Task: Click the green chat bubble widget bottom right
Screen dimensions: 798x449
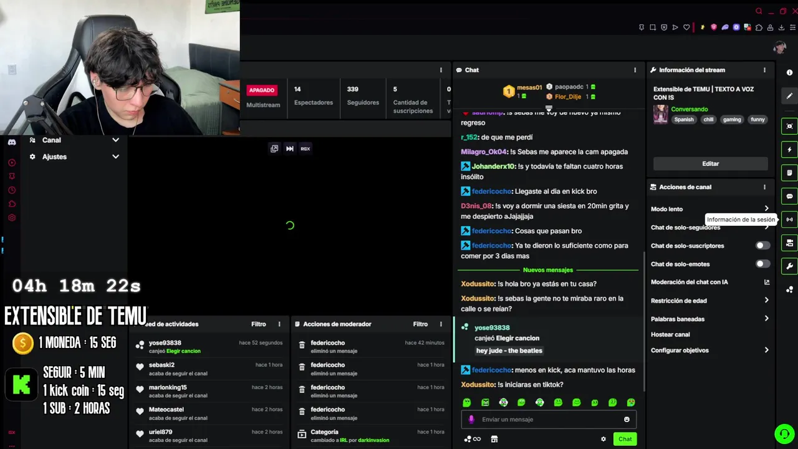Action: (x=783, y=433)
